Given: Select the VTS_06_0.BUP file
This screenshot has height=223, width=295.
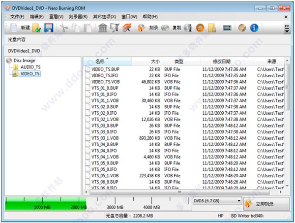Looking at the screenshot, I should 105,182.
